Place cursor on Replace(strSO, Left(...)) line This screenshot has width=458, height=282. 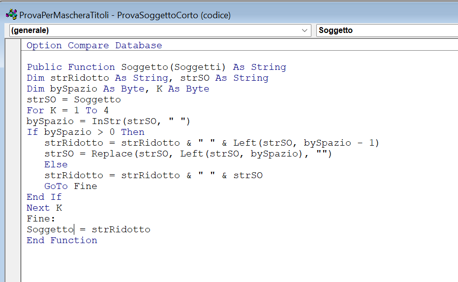[188, 154]
